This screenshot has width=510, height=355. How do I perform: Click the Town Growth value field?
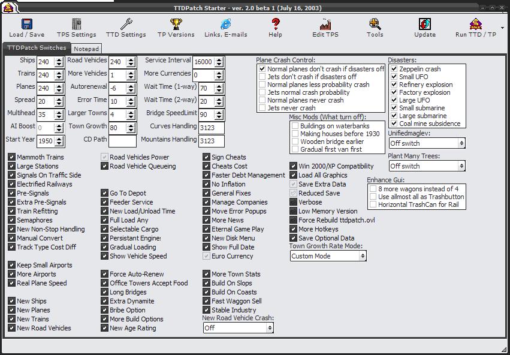(x=117, y=128)
